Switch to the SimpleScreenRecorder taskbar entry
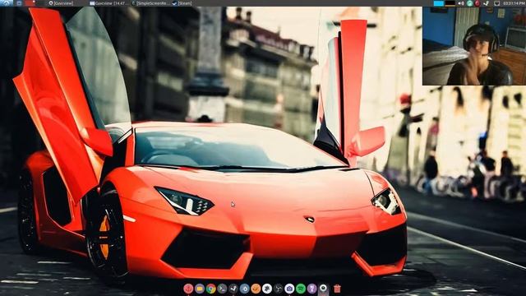 [150, 3]
